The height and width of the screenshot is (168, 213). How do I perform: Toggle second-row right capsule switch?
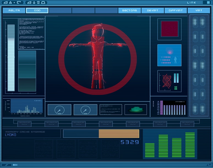point(203,37)
